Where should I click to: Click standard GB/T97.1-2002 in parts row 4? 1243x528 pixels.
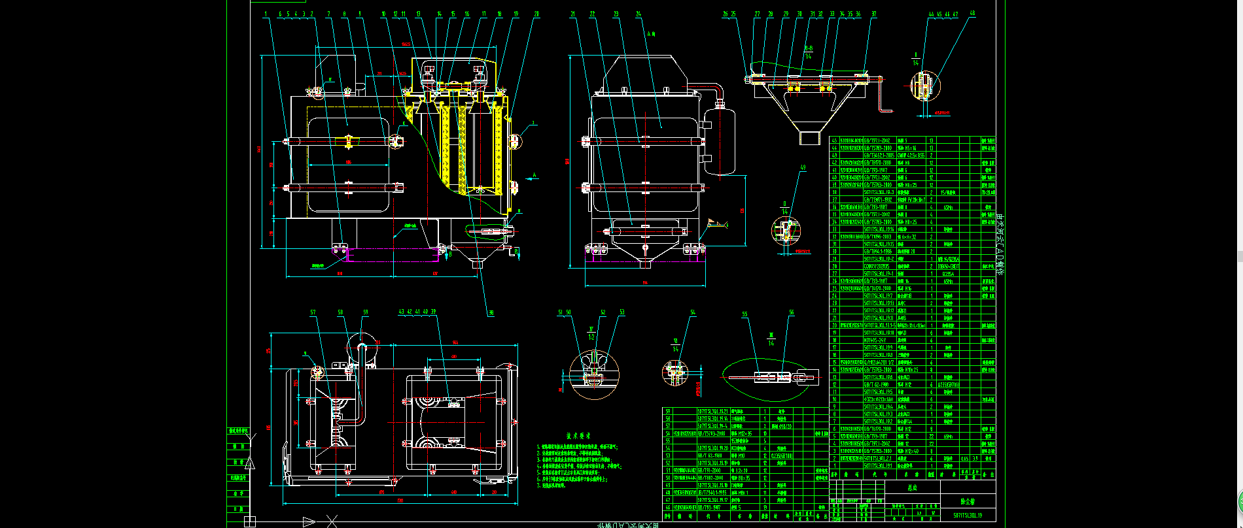[878, 444]
